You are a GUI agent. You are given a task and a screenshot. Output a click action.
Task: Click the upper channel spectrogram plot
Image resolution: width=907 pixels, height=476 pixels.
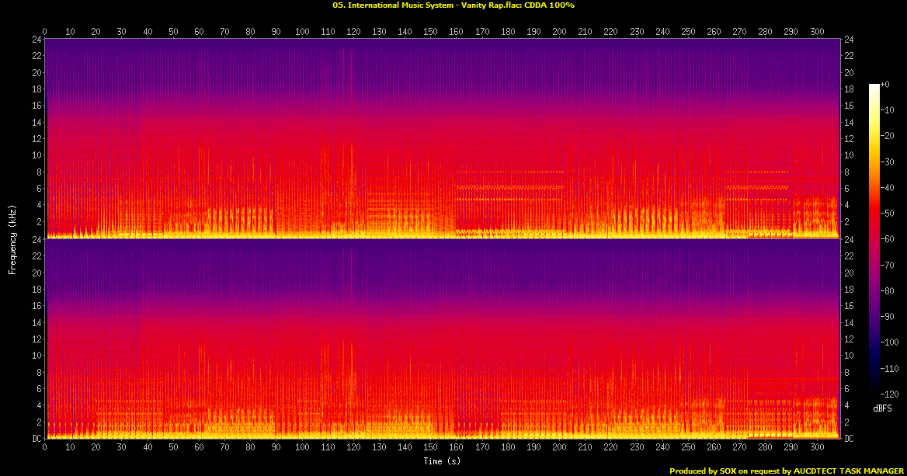pyautogui.click(x=442, y=138)
